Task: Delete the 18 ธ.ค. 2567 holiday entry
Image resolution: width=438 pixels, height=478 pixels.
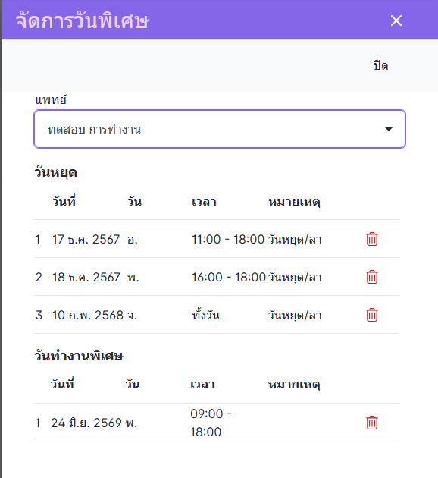Action: [x=371, y=277]
